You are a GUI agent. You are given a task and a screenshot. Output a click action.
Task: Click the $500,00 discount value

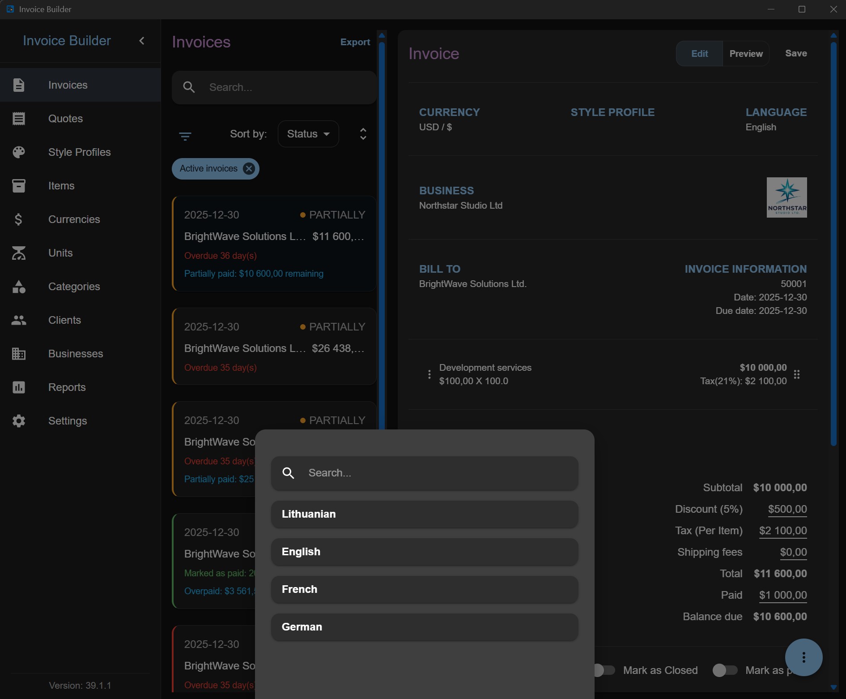click(787, 509)
